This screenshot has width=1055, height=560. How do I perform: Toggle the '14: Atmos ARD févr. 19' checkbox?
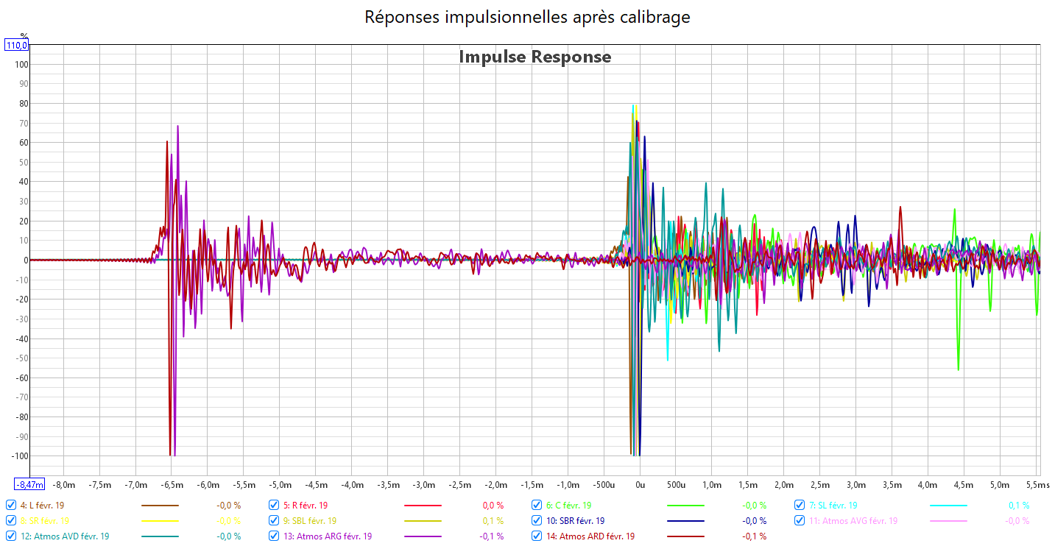537,536
